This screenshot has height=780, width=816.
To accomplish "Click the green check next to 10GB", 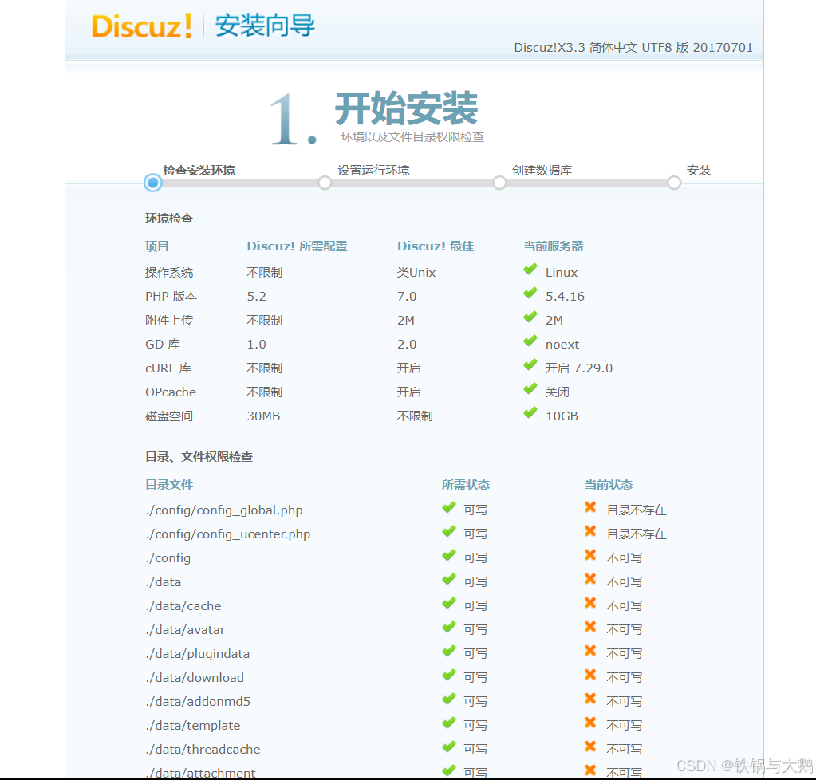I will tap(530, 412).
